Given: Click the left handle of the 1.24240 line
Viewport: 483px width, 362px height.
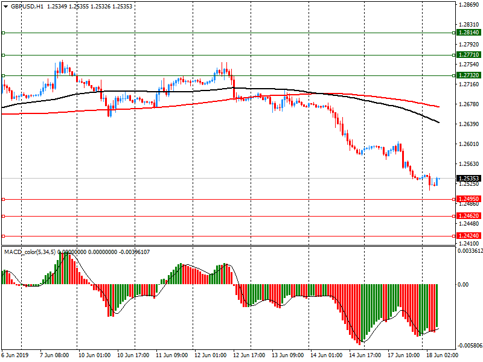Looking at the screenshot, I should point(4,236).
